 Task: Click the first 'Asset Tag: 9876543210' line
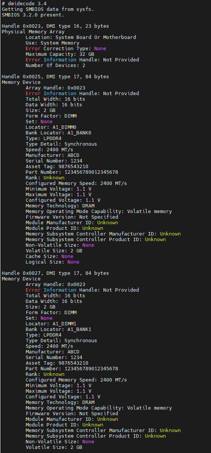click(57, 167)
